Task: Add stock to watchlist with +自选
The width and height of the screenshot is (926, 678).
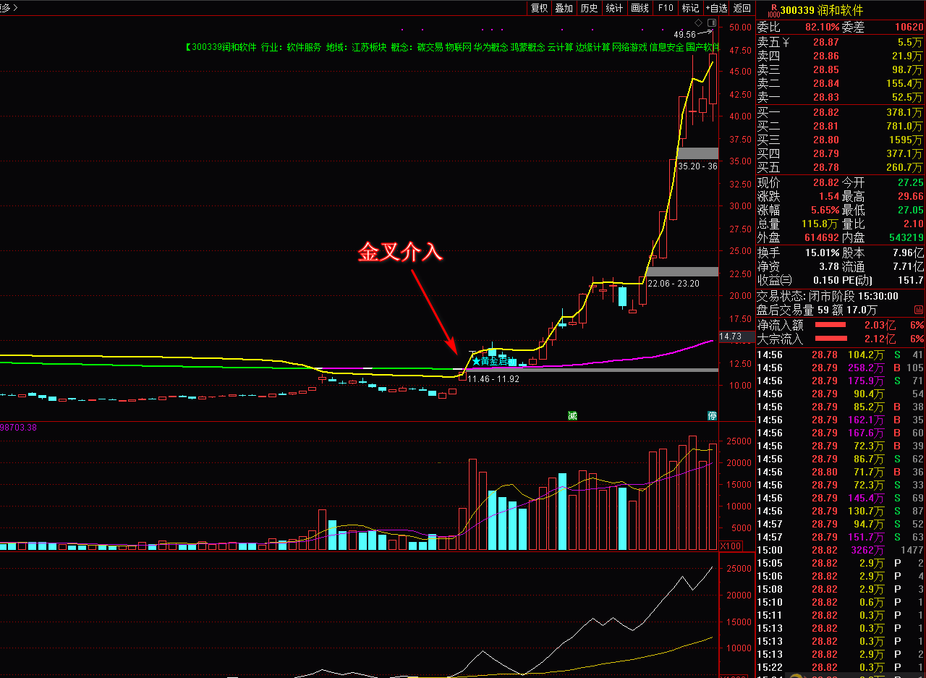Action: [x=716, y=8]
